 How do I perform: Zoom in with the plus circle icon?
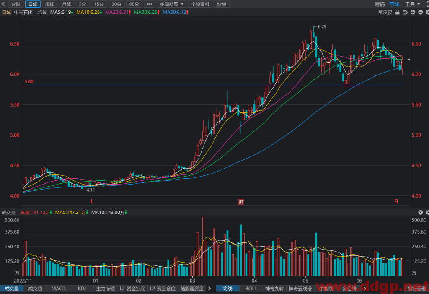[x=413, y=12]
